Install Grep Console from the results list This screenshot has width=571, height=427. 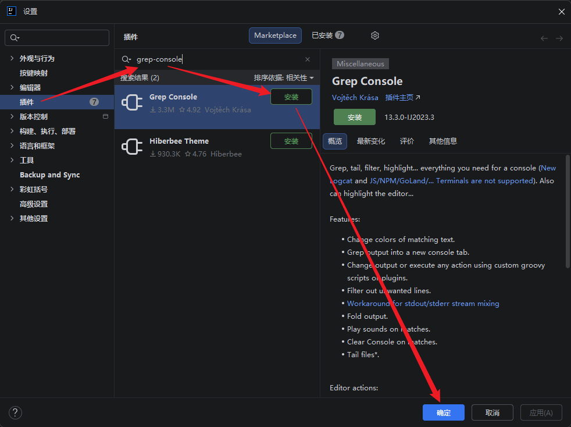click(x=291, y=97)
